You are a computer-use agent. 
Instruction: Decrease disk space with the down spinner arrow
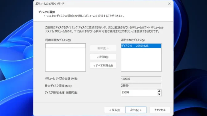pos(159,94)
